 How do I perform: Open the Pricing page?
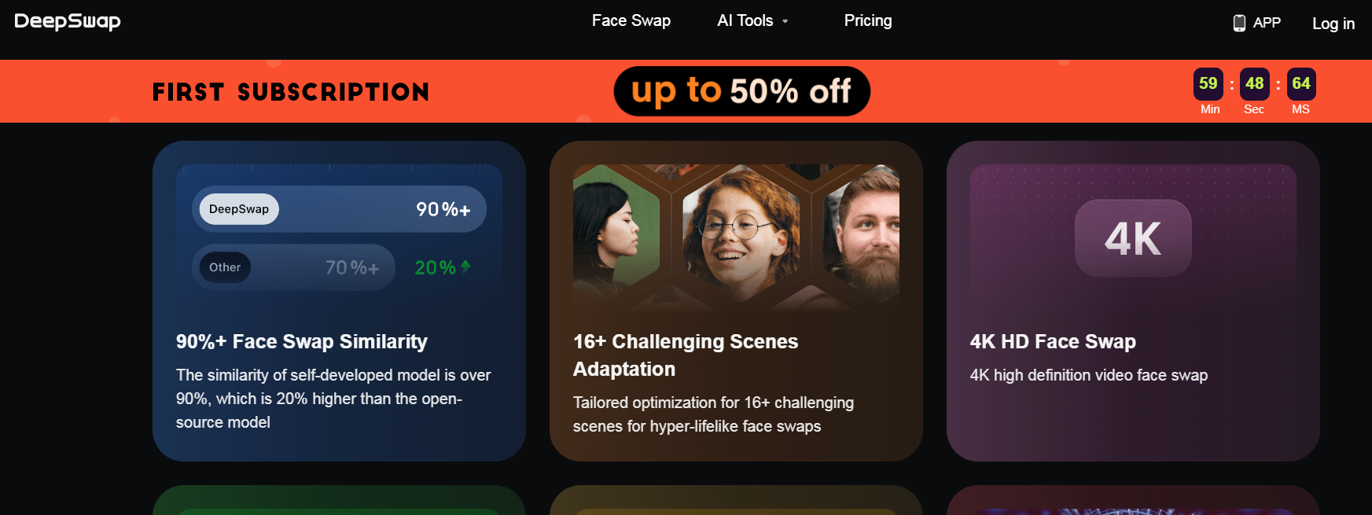(x=867, y=20)
